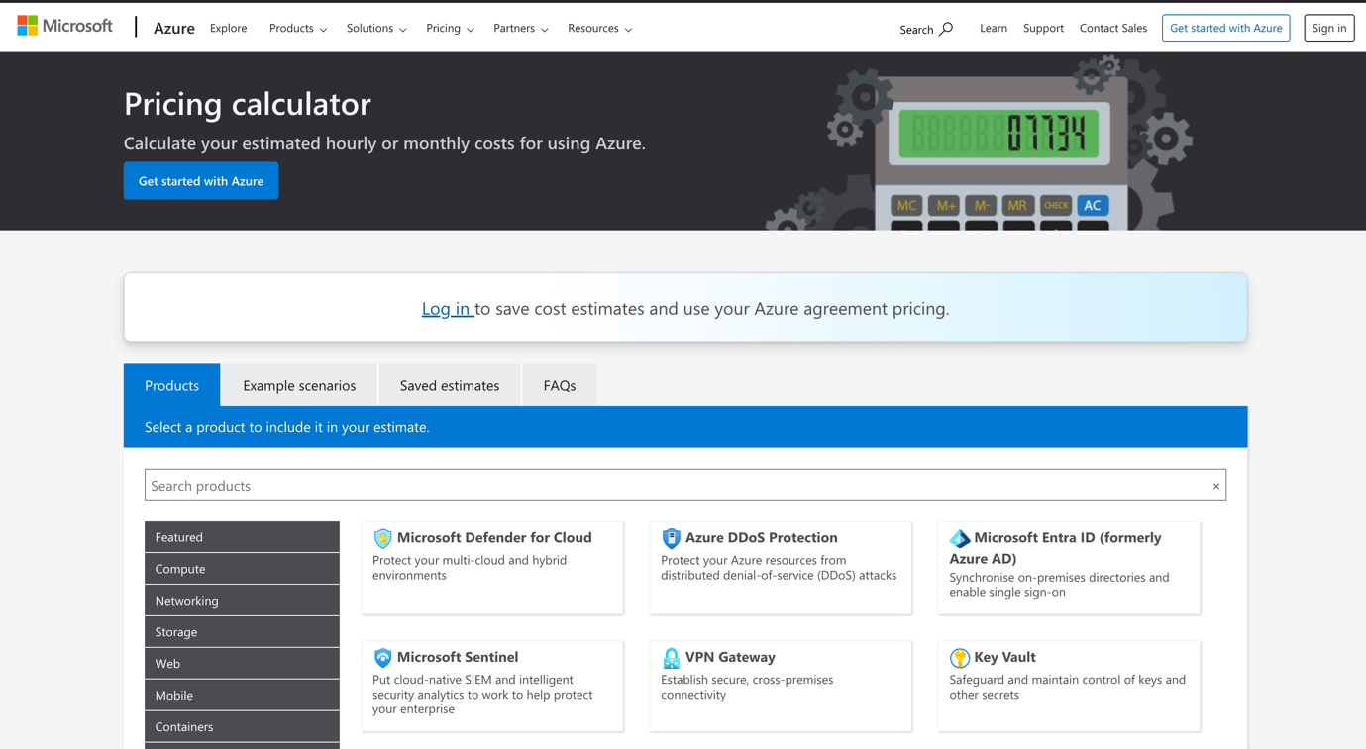Add Microsoft Sentinel to estimate
Viewport: 1366px width, 749px height.
(x=492, y=686)
